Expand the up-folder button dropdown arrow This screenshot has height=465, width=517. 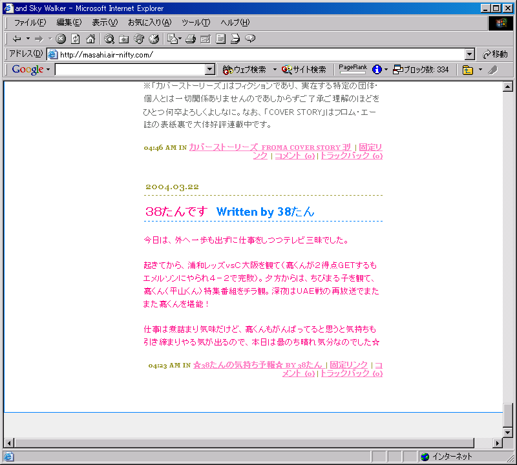coord(480,70)
